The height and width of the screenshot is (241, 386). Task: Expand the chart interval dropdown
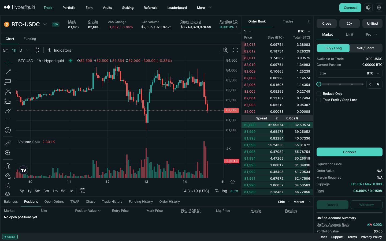pyautogui.click(x=27, y=50)
